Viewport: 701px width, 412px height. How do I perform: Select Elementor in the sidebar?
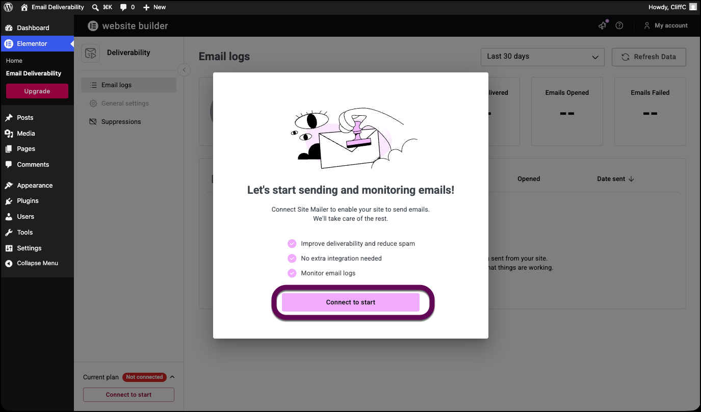(37, 44)
